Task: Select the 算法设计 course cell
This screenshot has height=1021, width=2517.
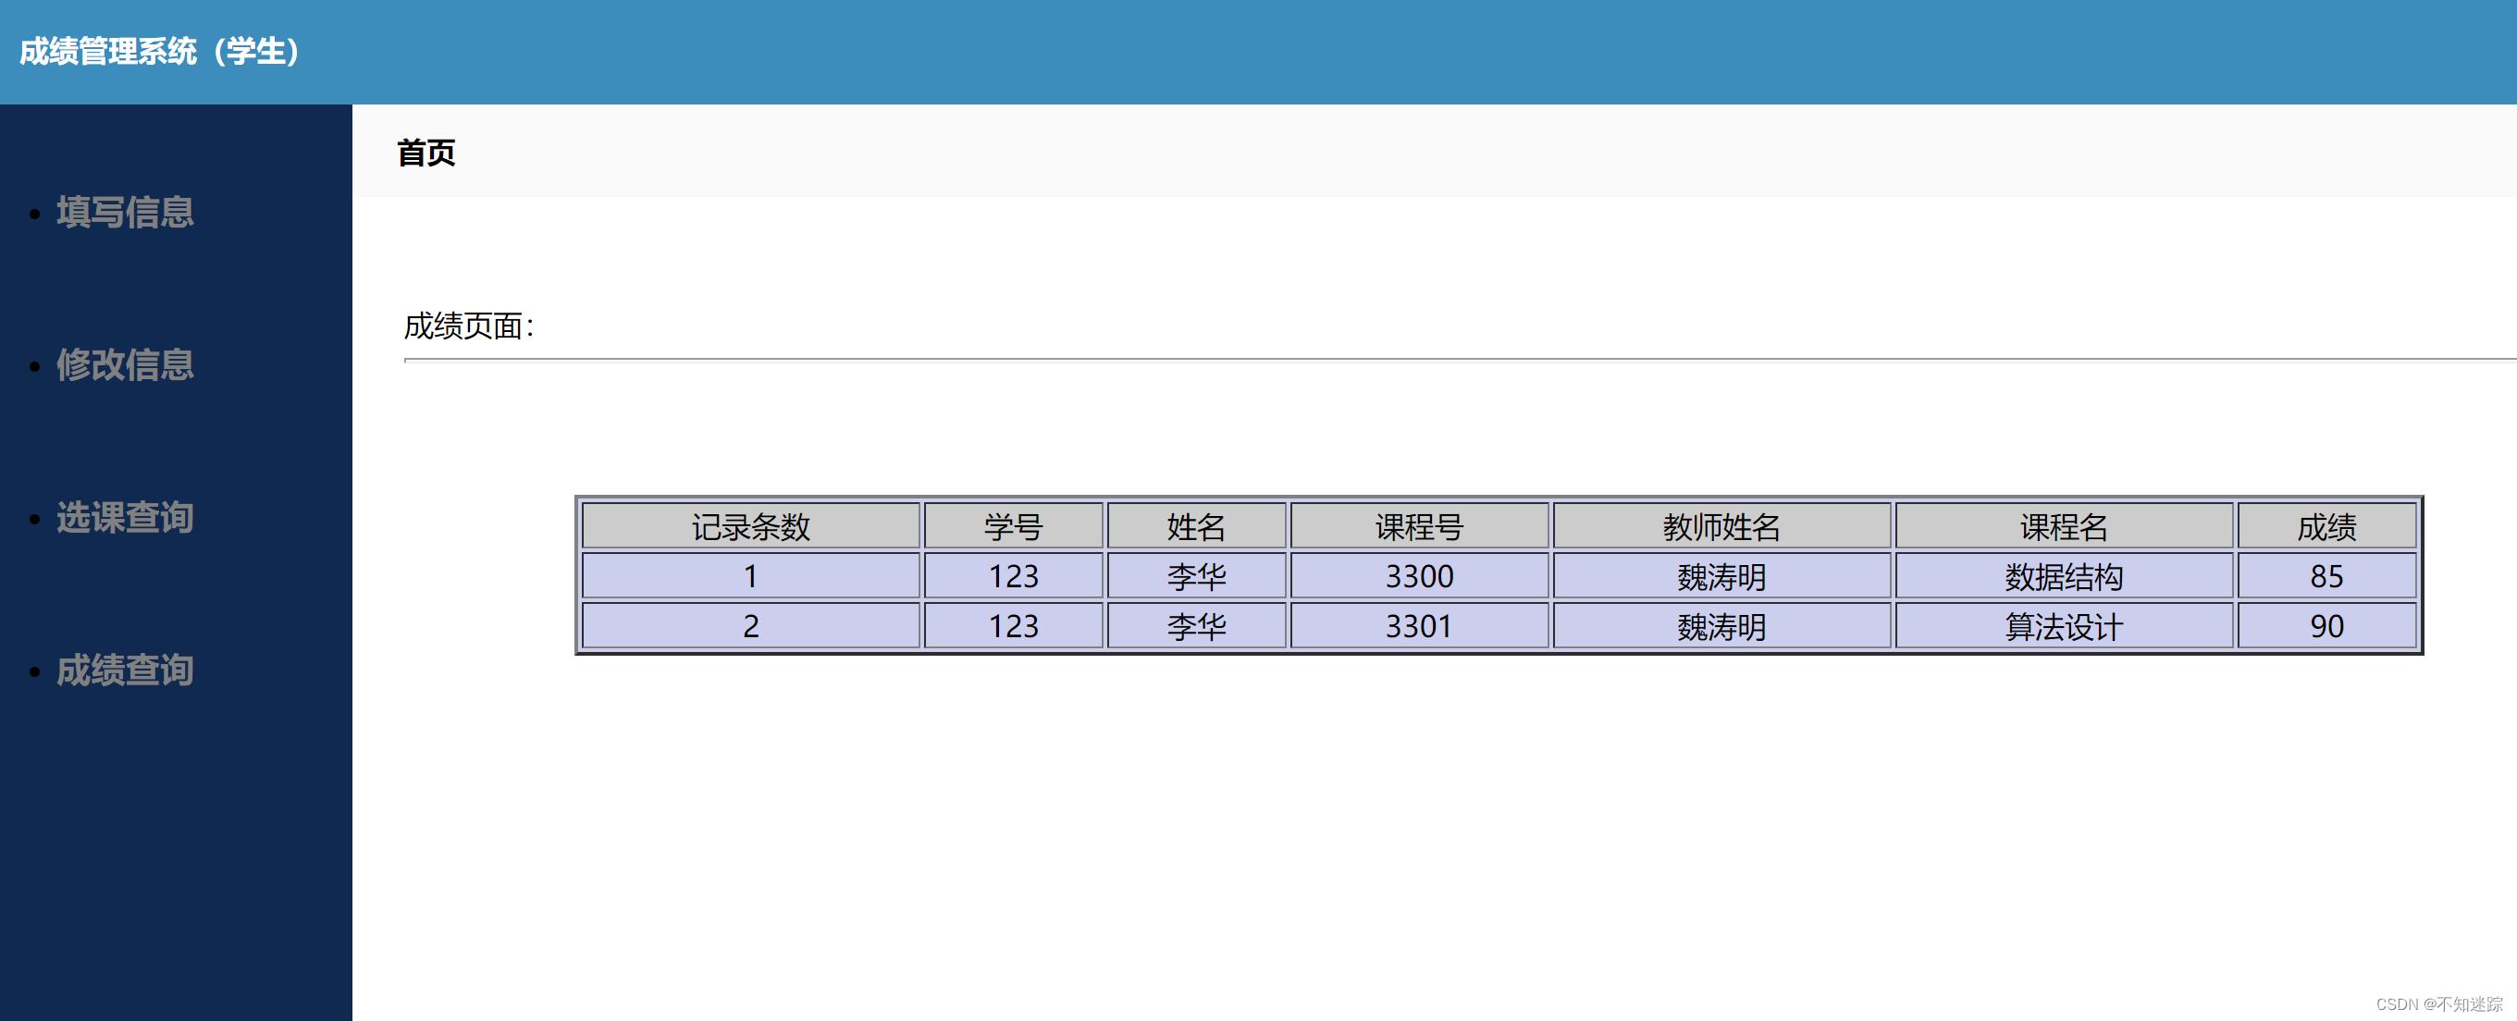Action: [x=2063, y=626]
